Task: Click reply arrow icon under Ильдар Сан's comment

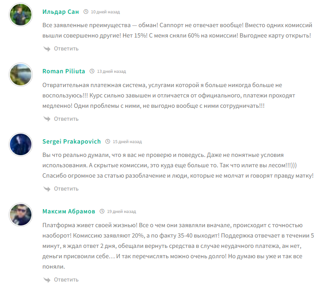Action: 47,49
